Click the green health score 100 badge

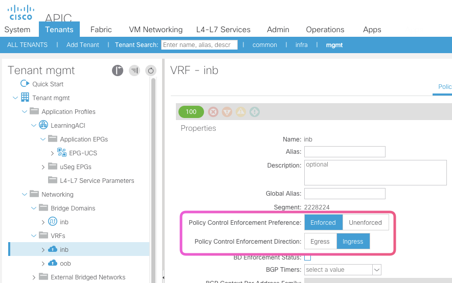191,112
